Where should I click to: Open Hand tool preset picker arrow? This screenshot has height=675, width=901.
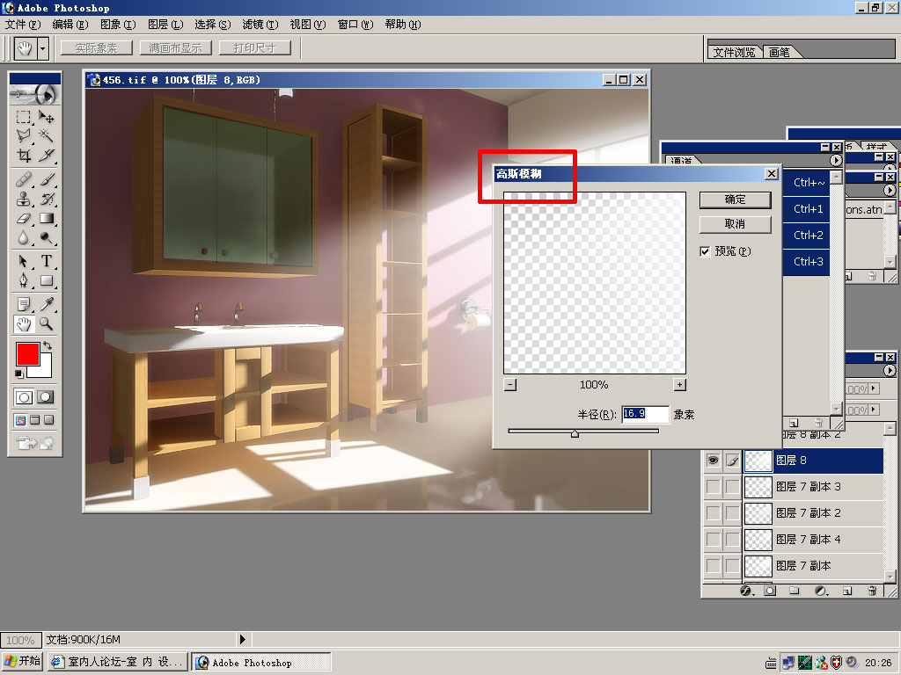43,49
